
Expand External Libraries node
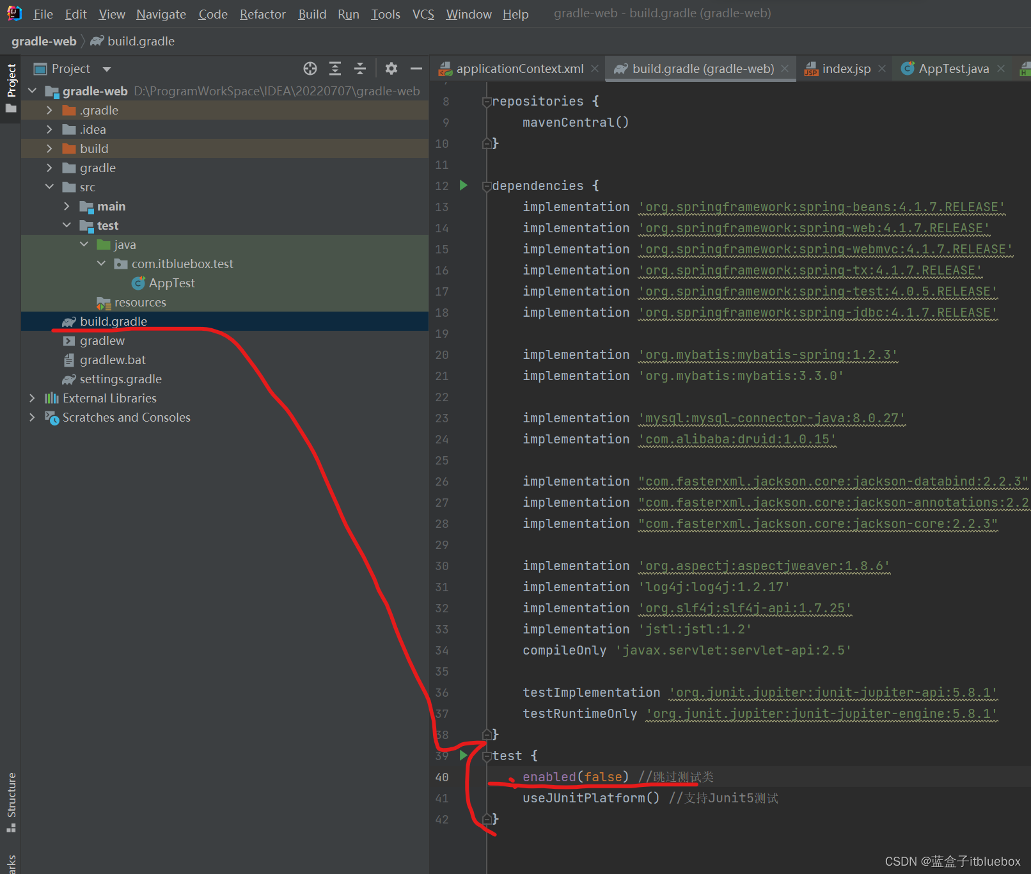(32, 398)
